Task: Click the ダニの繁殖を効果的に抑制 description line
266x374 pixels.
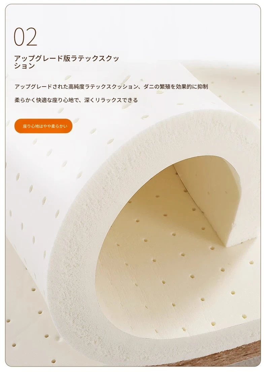Action: 176,87
